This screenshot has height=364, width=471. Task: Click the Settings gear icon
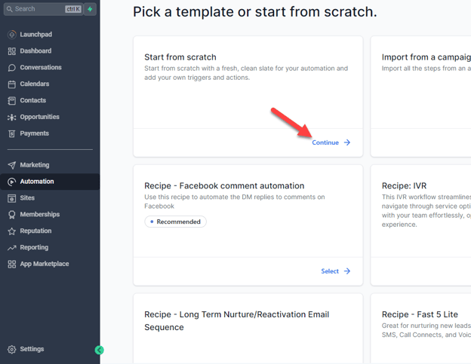(x=12, y=350)
